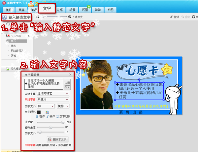Click the 撤销 undo icon
Screen dimensions: 198x152
coord(172,17)
